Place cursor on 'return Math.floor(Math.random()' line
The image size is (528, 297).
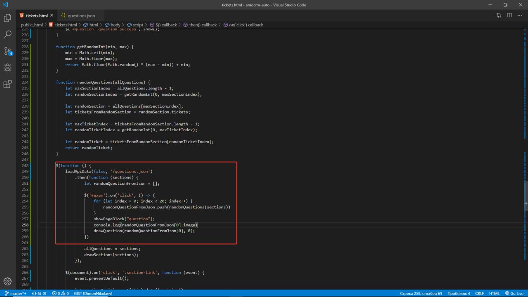(127, 65)
